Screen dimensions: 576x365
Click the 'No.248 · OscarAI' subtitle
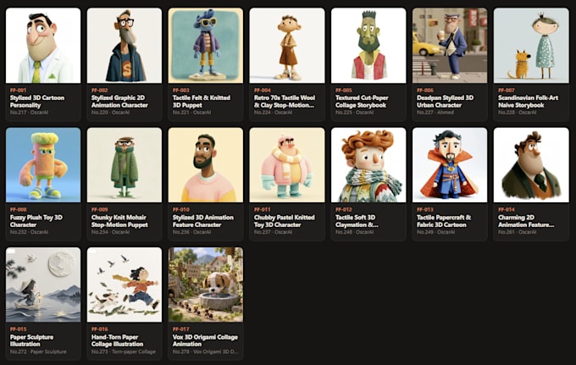(x=354, y=232)
